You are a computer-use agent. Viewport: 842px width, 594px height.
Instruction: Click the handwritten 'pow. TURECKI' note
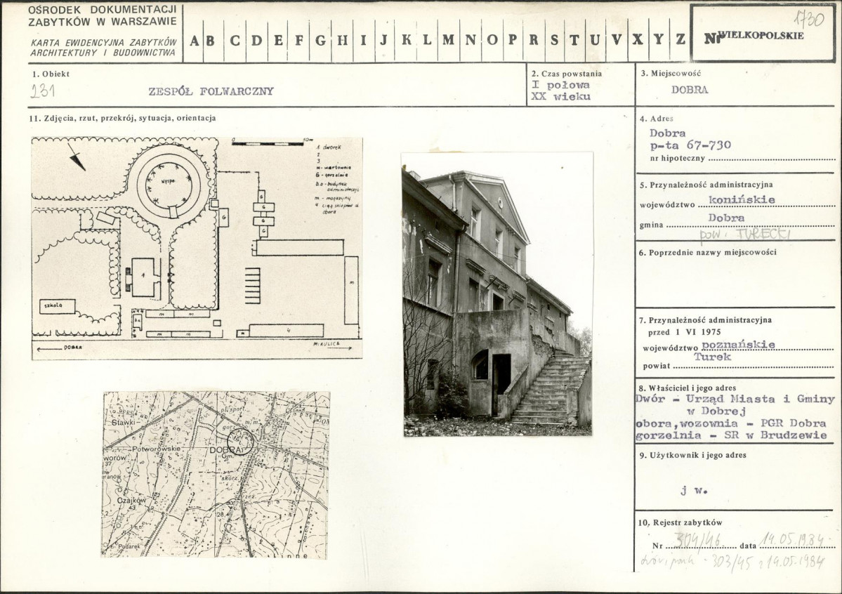(745, 235)
